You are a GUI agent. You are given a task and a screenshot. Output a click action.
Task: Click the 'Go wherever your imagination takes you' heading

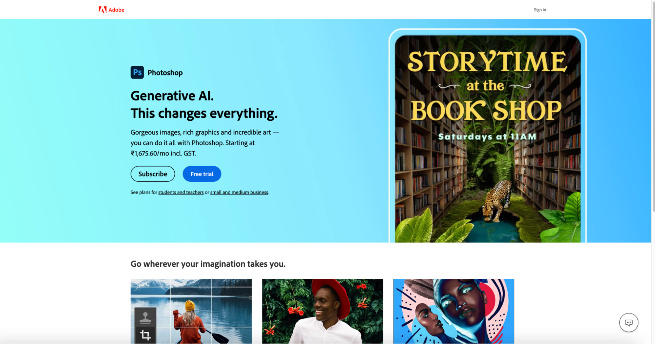(208, 264)
